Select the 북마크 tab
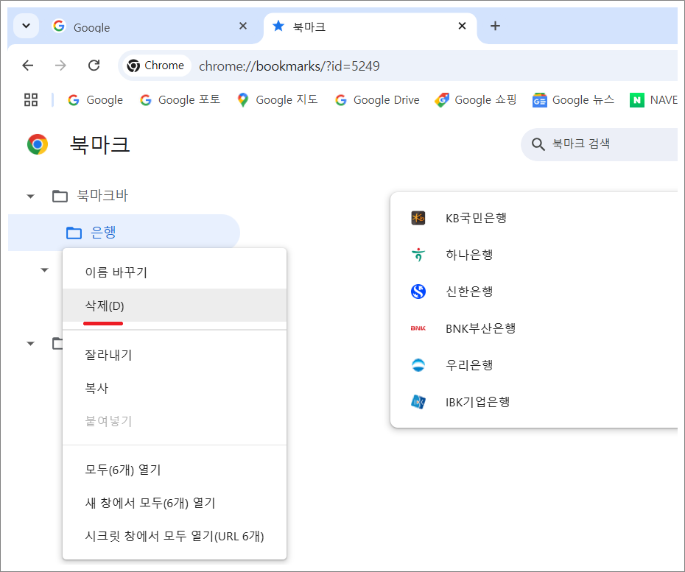This screenshot has width=685, height=572. (370, 27)
